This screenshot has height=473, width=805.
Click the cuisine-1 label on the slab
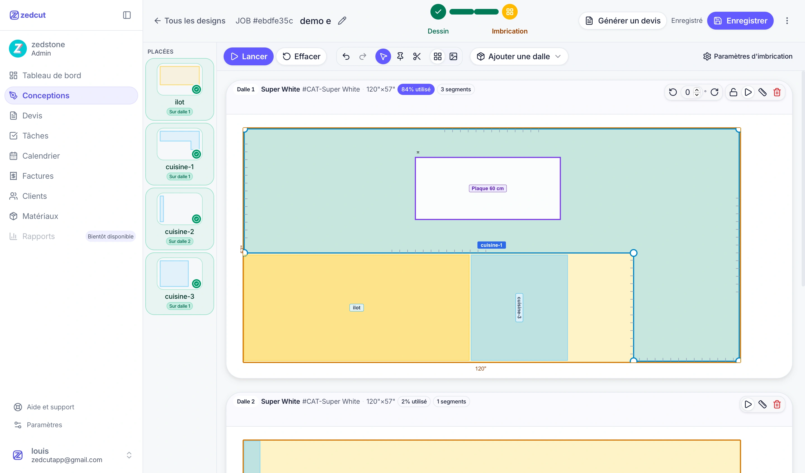tap(491, 245)
